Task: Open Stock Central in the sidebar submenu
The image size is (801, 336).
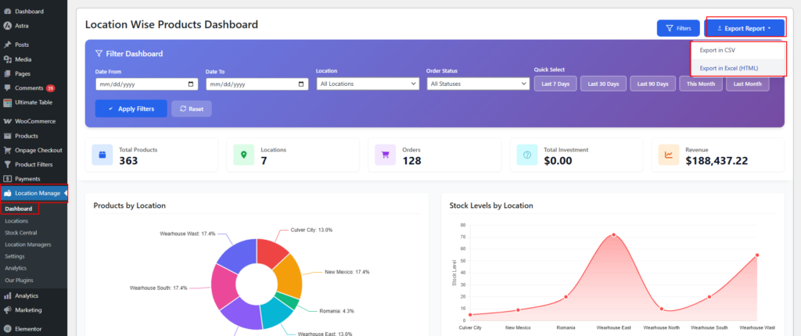Action: coord(20,233)
